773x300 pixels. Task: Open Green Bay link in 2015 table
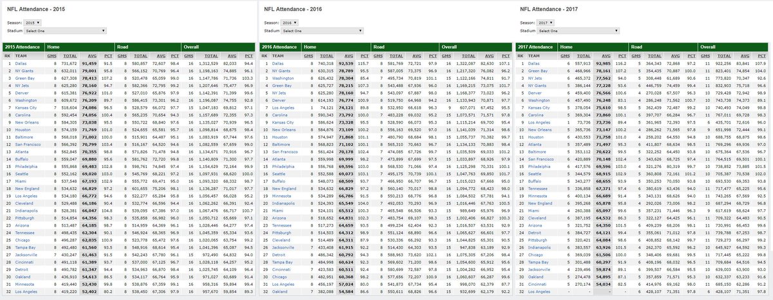pyautogui.click(x=24, y=77)
